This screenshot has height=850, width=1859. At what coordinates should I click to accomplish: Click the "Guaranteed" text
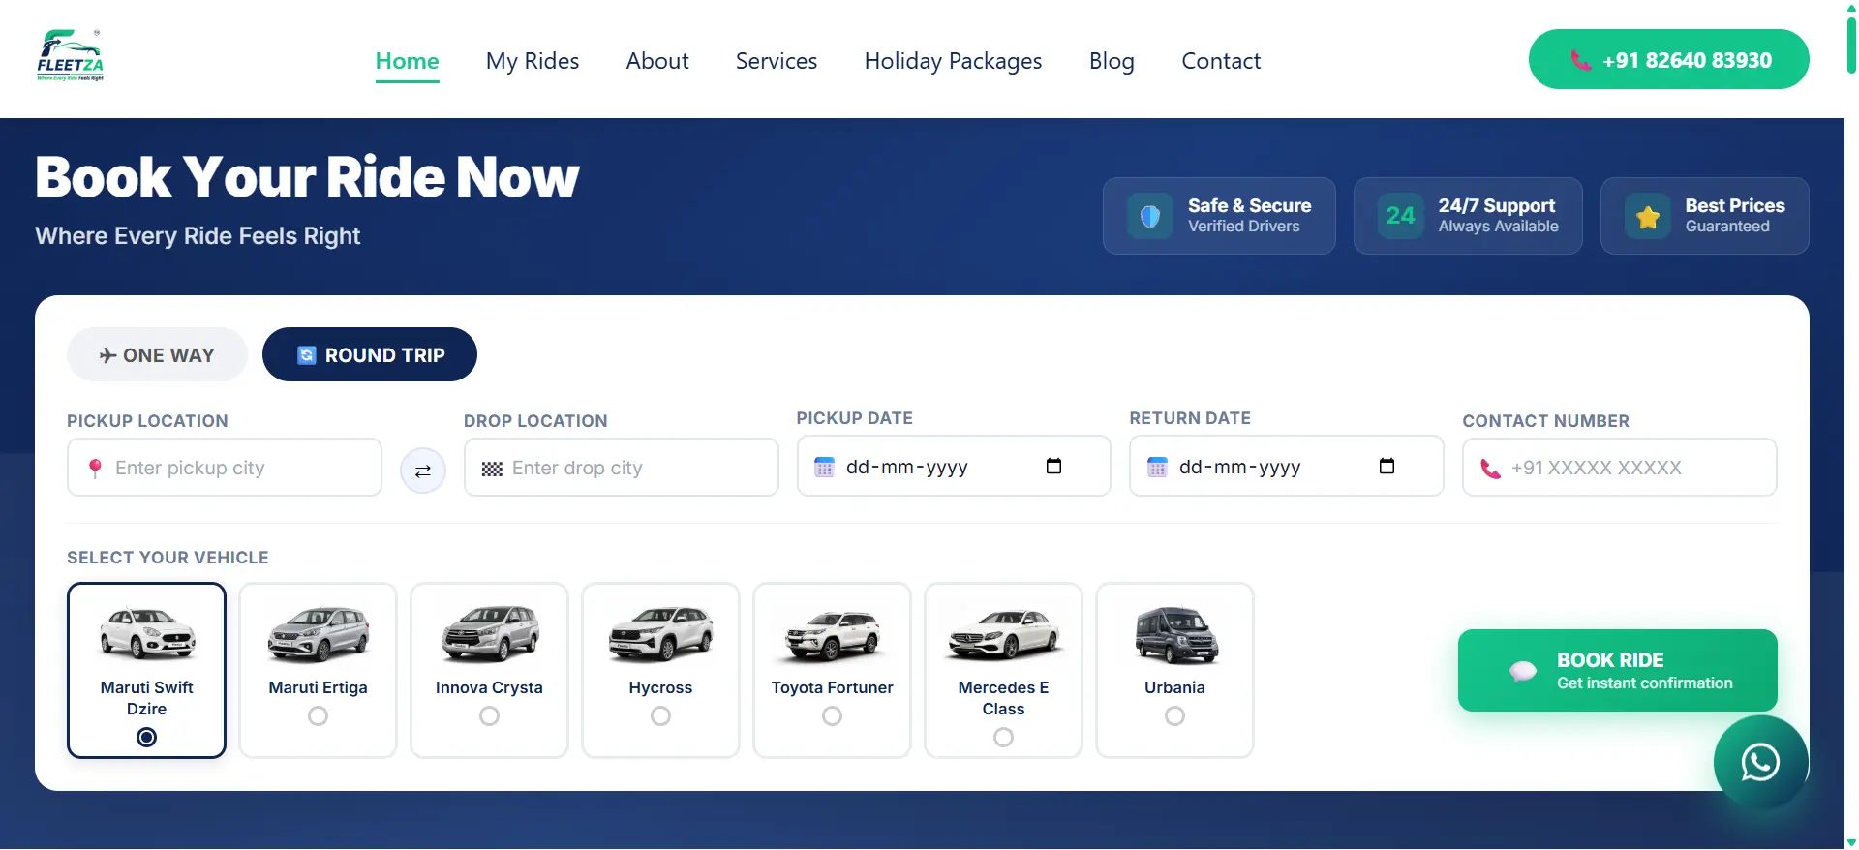1727,227
